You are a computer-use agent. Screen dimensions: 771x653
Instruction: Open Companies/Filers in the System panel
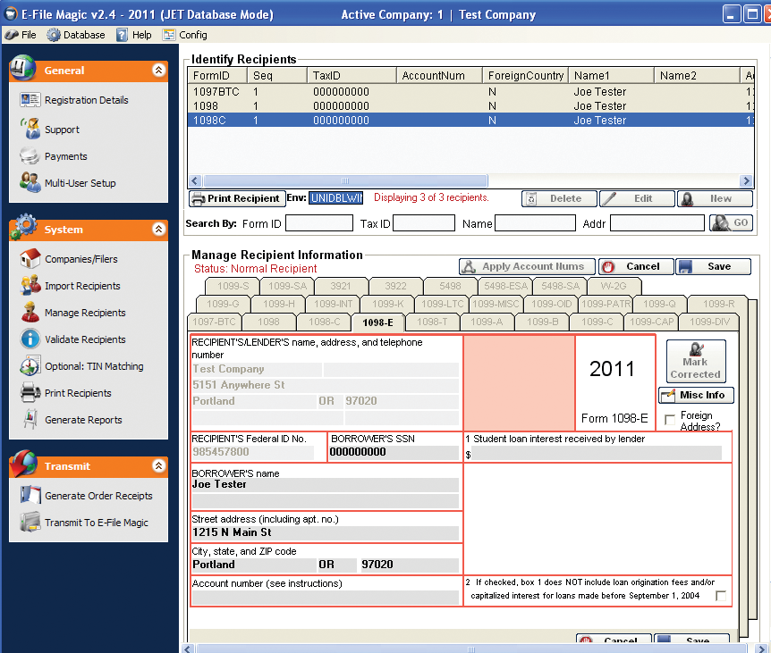click(x=80, y=259)
